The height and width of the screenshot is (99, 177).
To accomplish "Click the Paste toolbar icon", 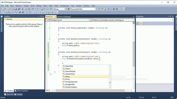I will coord(29,9).
